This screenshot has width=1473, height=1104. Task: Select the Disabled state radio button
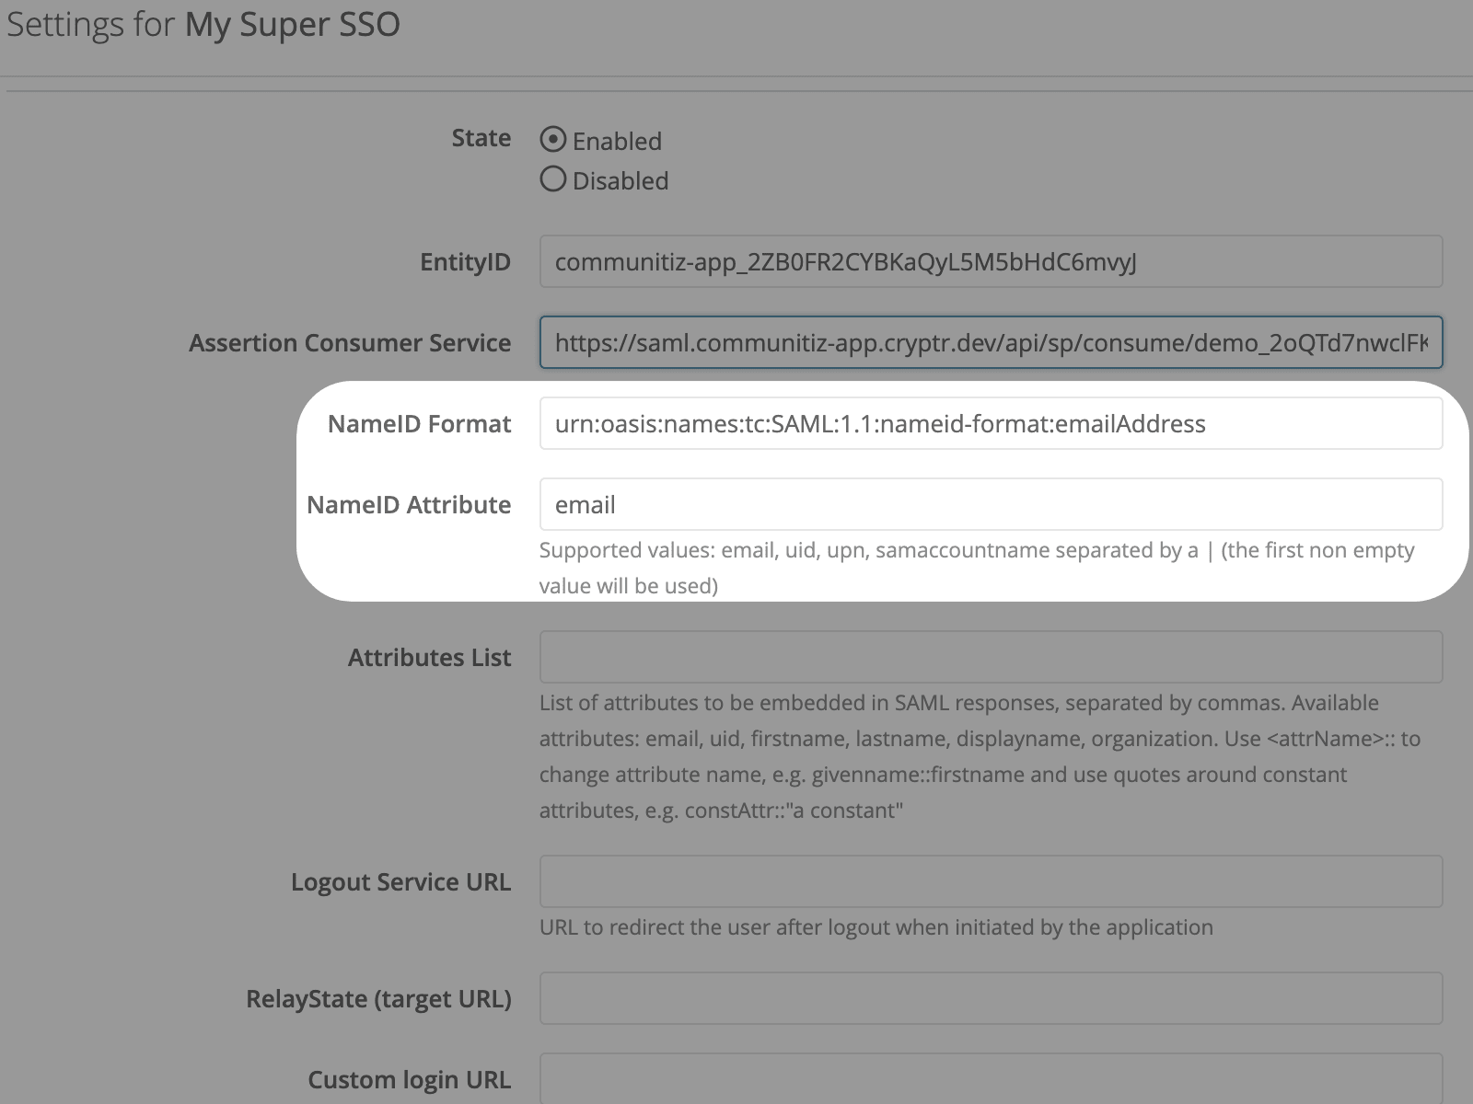[x=552, y=178]
